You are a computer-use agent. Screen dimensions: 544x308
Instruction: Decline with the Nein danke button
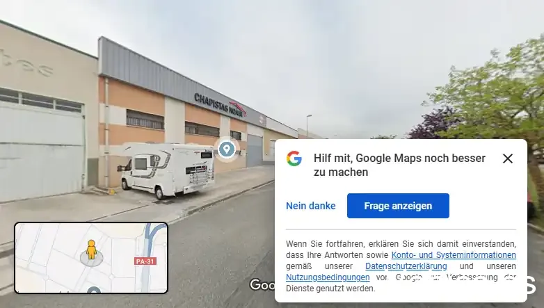tap(310, 206)
